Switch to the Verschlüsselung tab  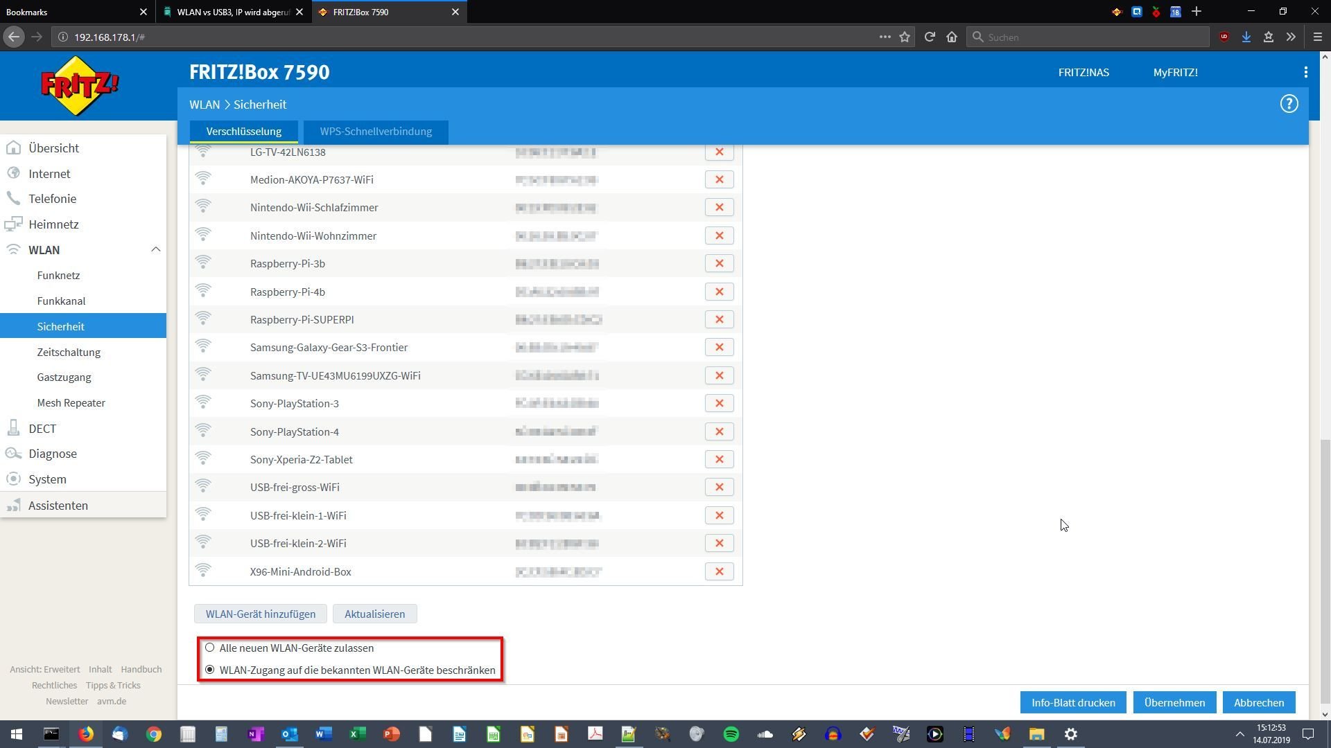pyautogui.click(x=243, y=131)
